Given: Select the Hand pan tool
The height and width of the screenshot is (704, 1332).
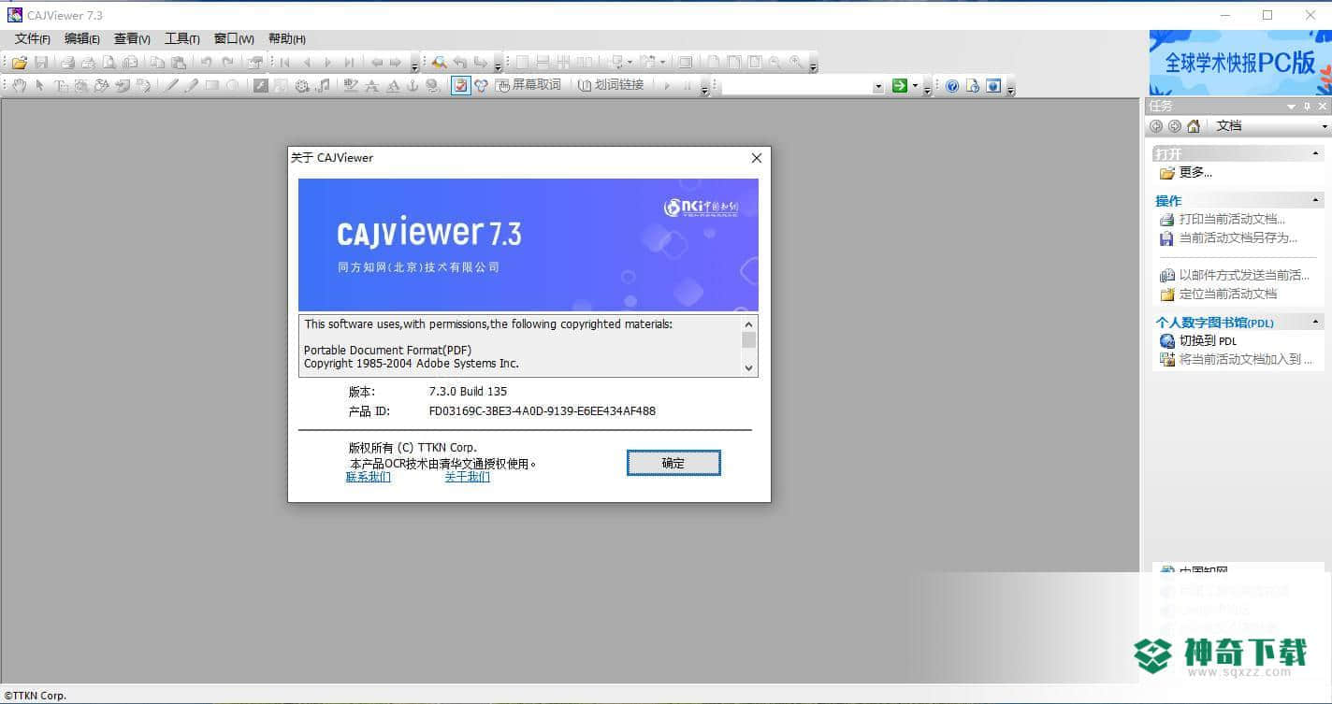Looking at the screenshot, I should [19, 85].
